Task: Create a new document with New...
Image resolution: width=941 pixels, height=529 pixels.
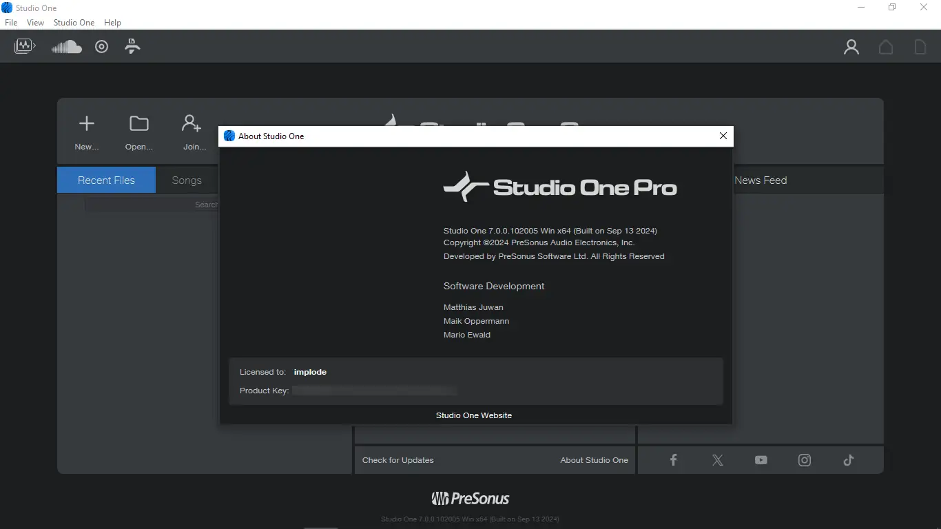Action: click(87, 133)
